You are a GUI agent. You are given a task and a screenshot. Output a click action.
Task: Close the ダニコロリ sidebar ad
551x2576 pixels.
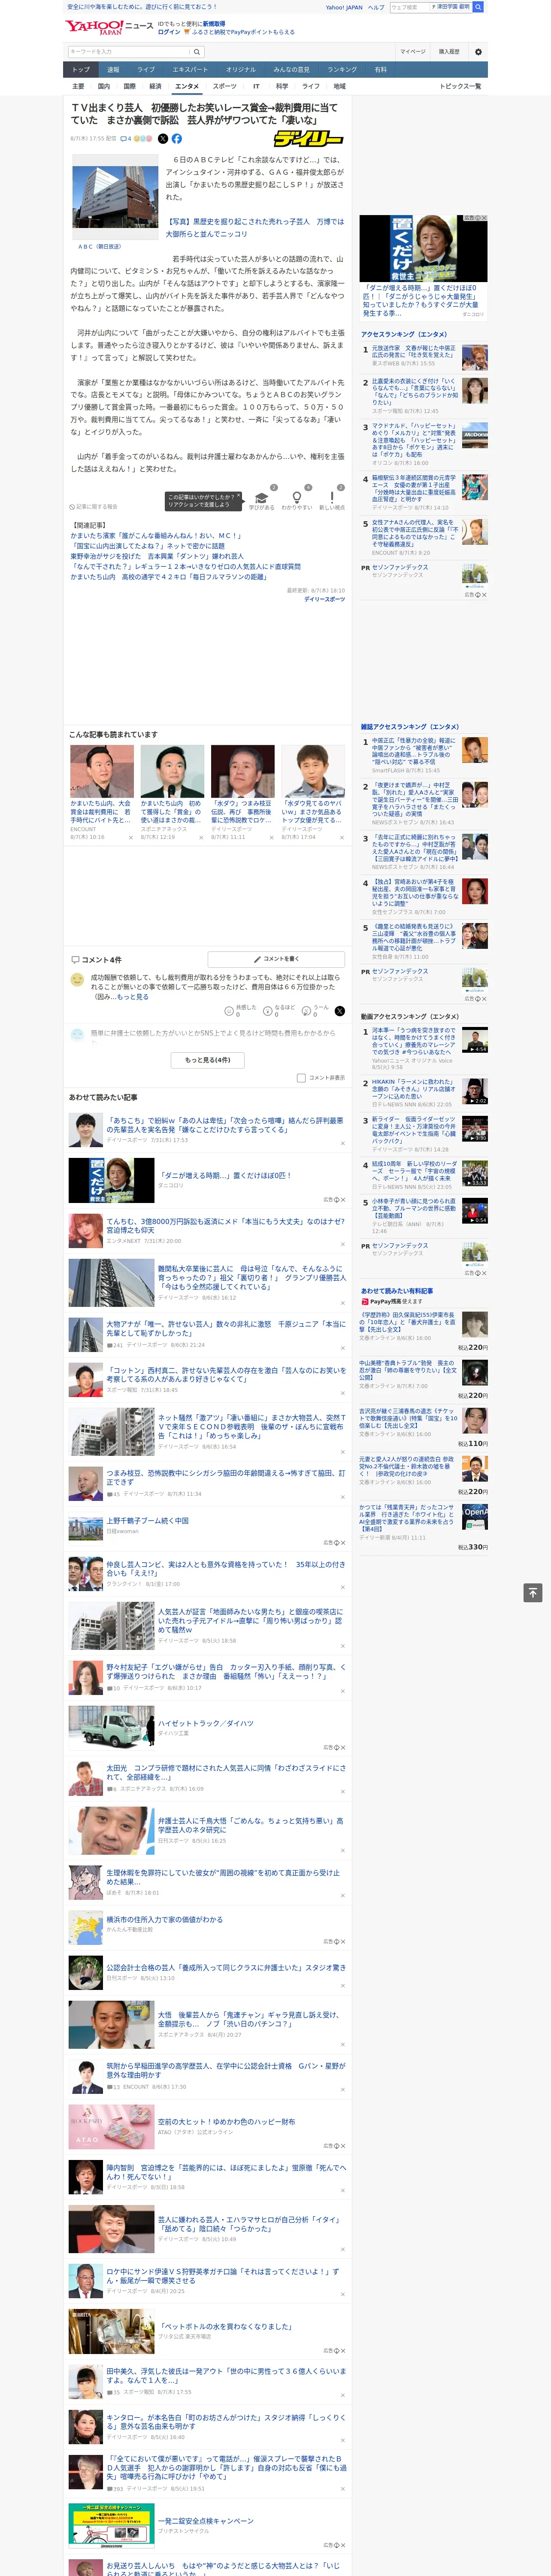point(483,218)
